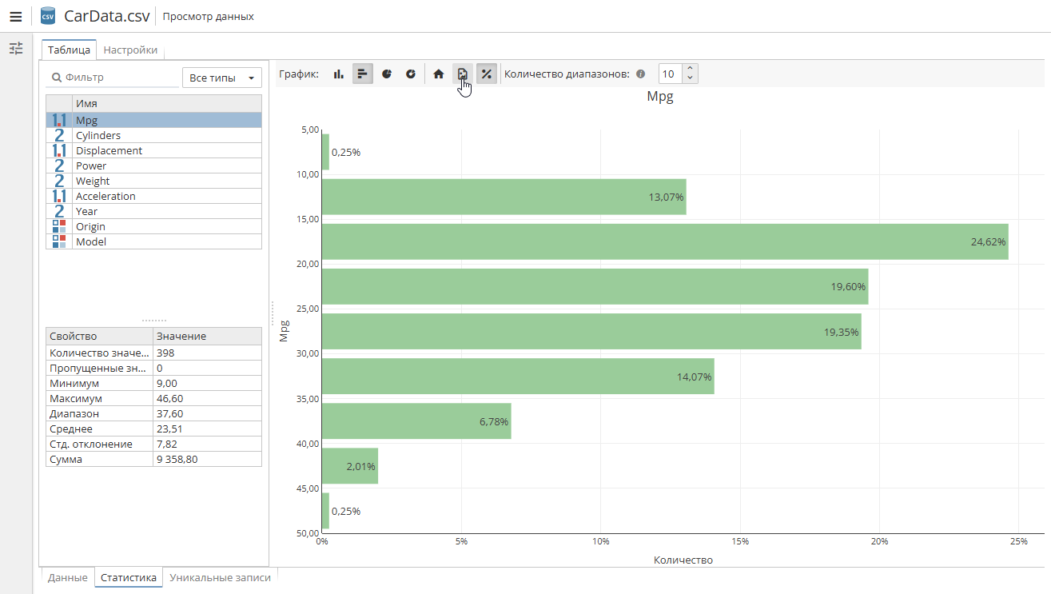Open the sidebar settings panel icon
1051x594 pixels.
(15, 49)
